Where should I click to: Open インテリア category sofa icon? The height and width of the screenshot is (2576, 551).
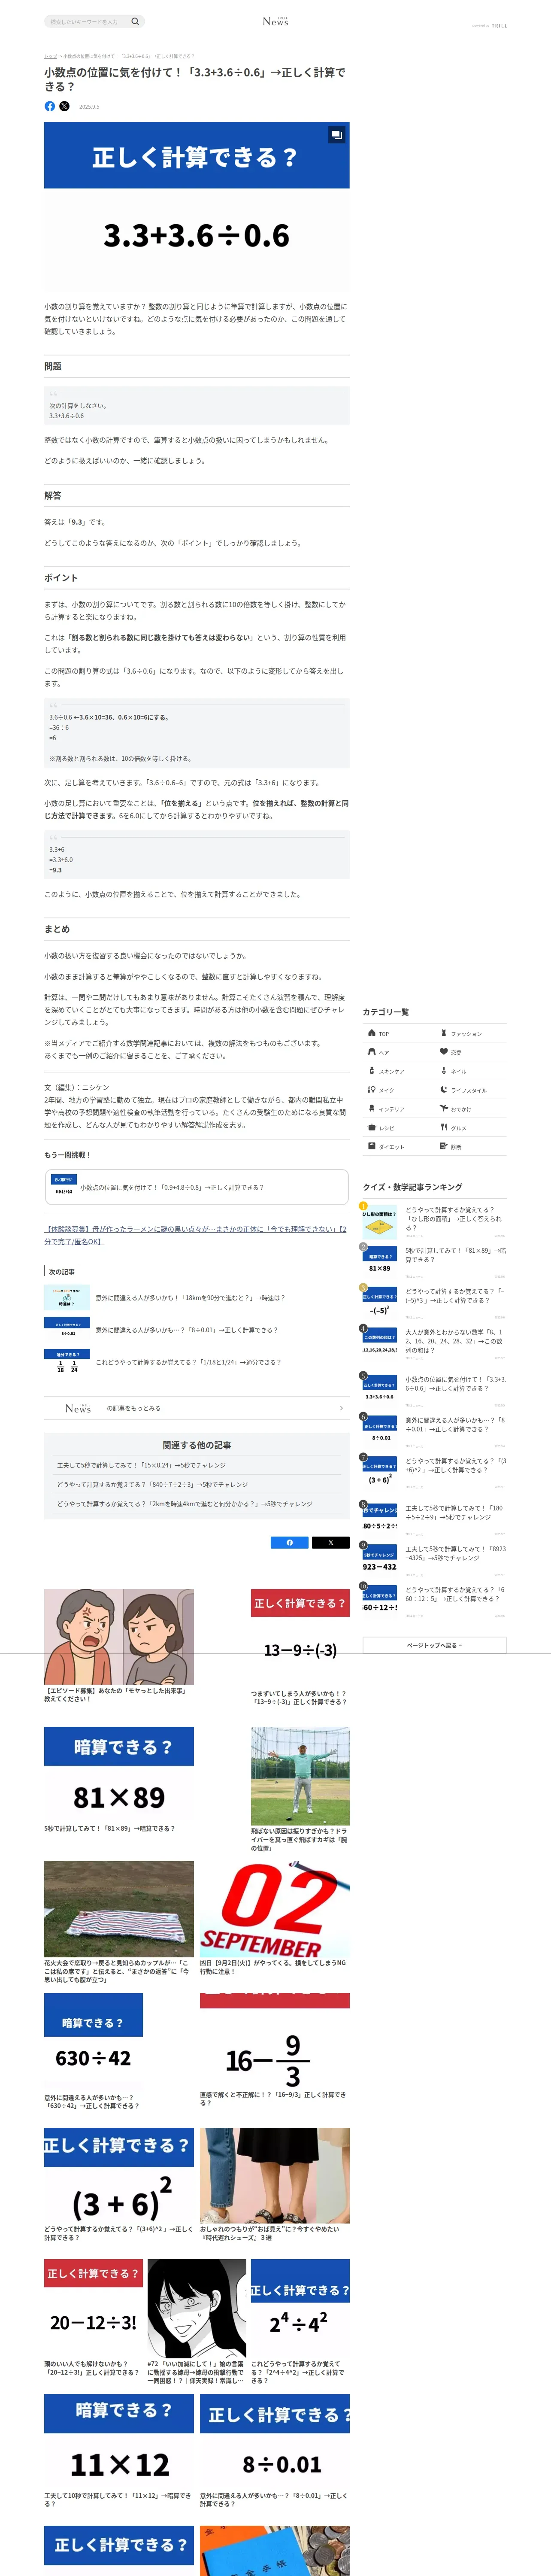372,1108
